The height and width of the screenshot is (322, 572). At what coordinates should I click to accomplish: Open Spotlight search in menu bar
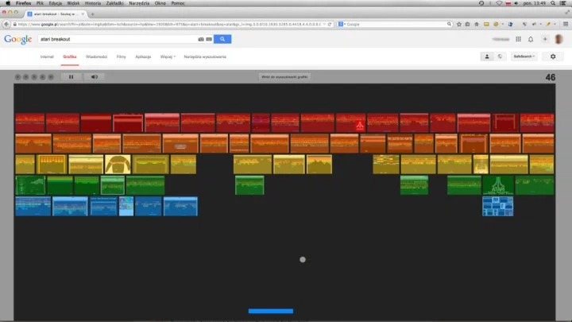tap(553, 3)
